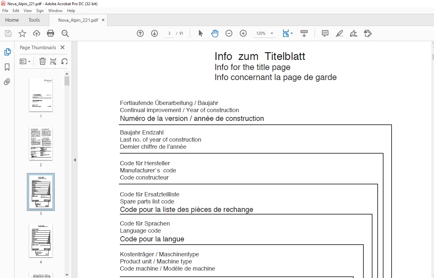Toggle Page Thumbnails sidebar icon
This screenshot has height=278, width=434.
coord(7,52)
